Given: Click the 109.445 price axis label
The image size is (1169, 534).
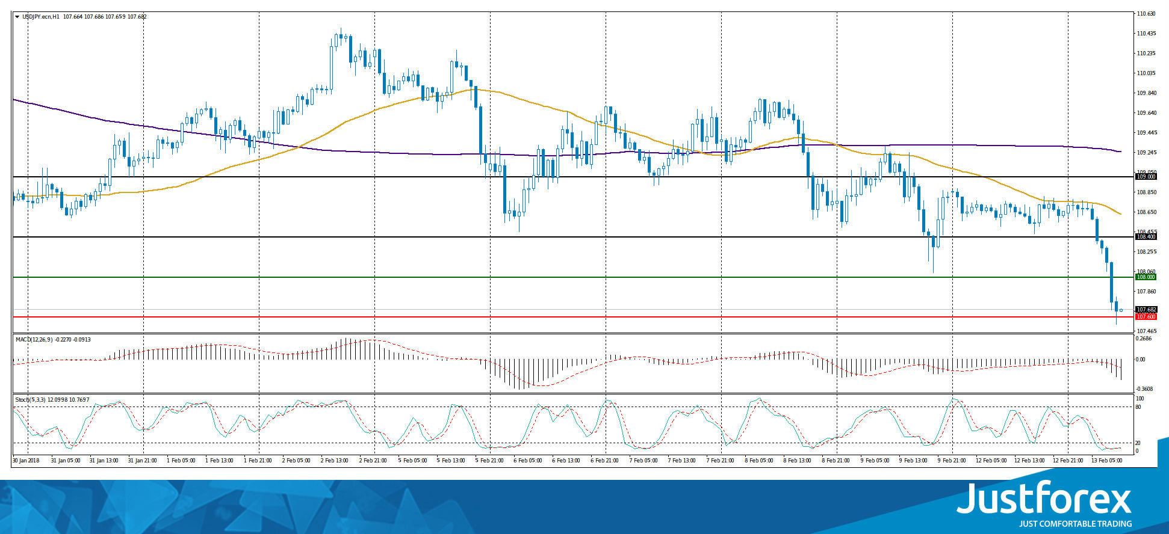Looking at the screenshot, I should pyautogui.click(x=1146, y=133).
